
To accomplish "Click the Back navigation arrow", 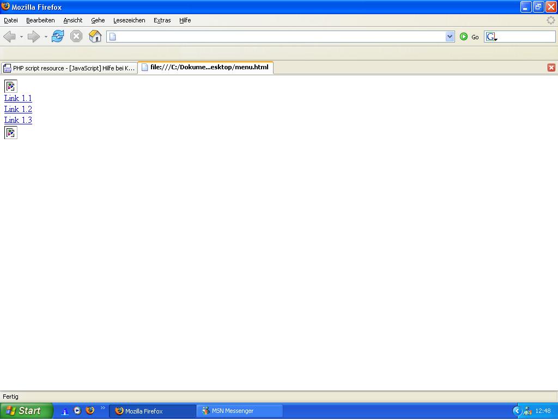I will coord(9,37).
